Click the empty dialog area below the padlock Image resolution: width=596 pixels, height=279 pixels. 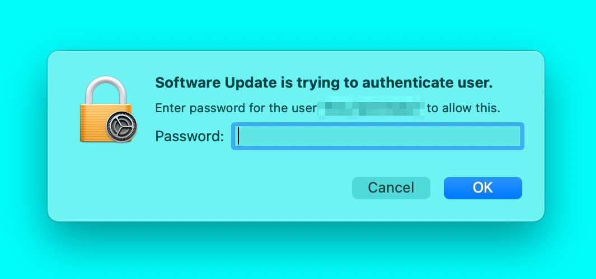point(109,182)
